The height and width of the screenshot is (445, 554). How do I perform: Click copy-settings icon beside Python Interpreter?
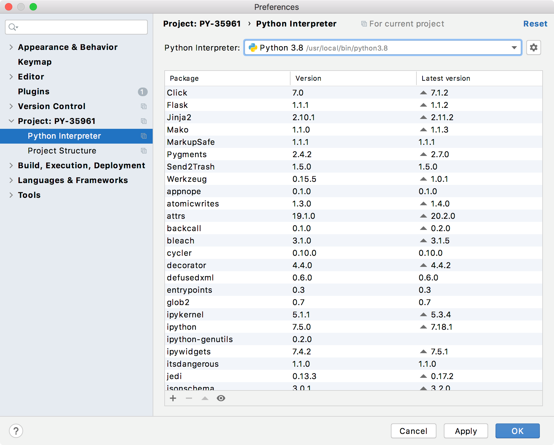[x=144, y=136]
